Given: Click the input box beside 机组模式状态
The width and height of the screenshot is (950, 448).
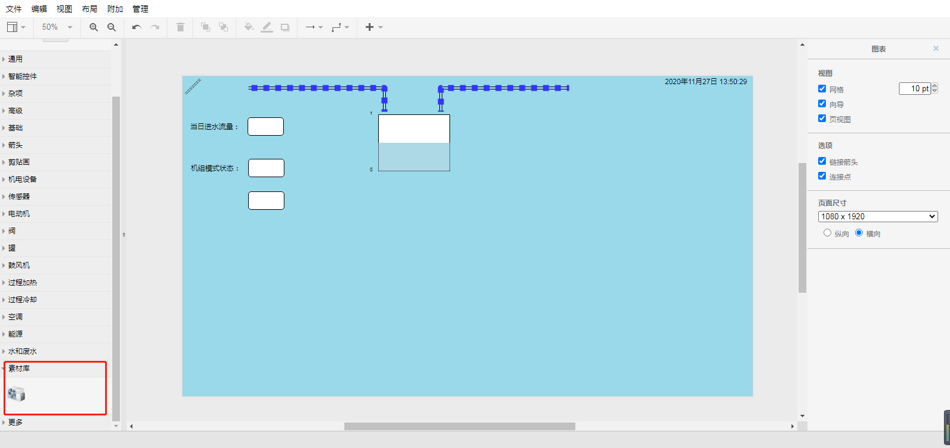Looking at the screenshot, I should coord(266,168).
